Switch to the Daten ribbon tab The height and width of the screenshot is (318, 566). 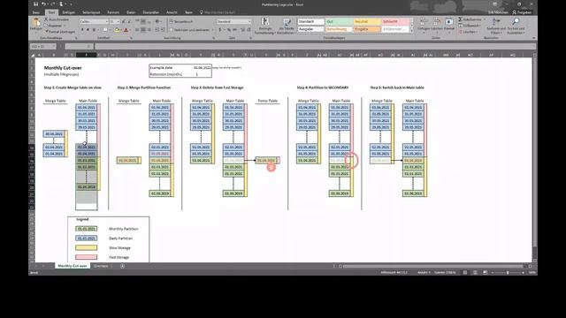pyautogui.click(x=131, y=12)
